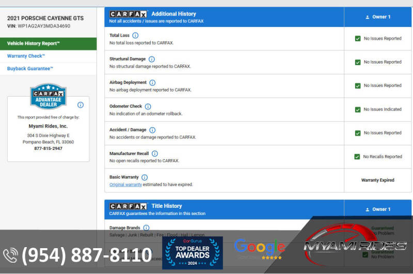The image size is (413, 274).
Task: Open Airbag Deployment info icon
Action: (x=152, y=83)
